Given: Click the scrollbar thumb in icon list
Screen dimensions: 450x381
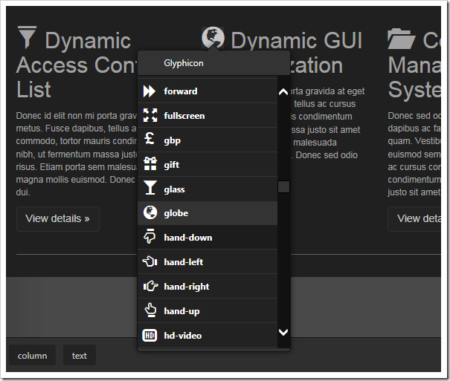Looking at the screenshot, I should click(x=283, y=186).
